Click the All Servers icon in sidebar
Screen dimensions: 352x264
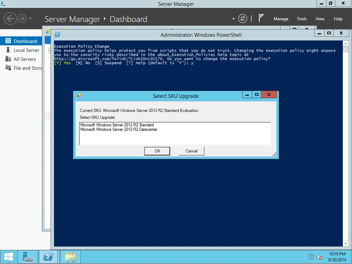[x=8, y=59]
